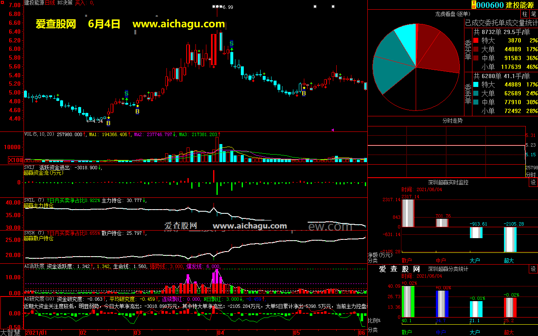The height and width of the screenshot is (336, 538).
Task: Click the 深圳超赢实时监控 panel title
Action: coord(448,183)
